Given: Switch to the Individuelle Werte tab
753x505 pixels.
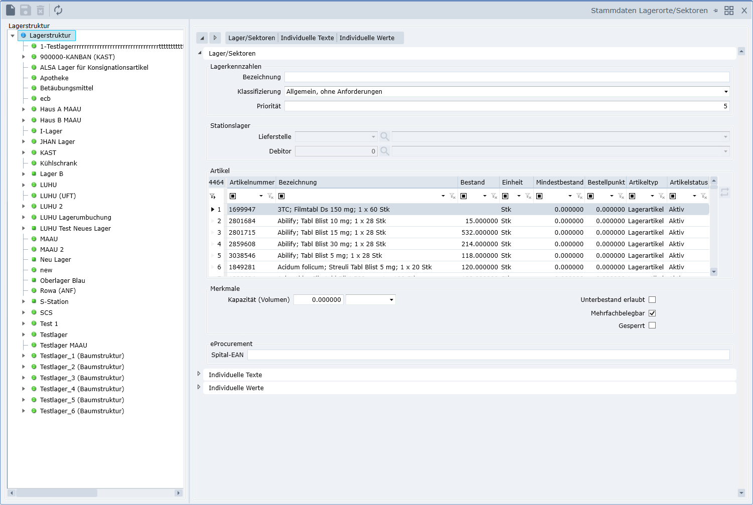Looking at the screenshot, I should 367,38.
